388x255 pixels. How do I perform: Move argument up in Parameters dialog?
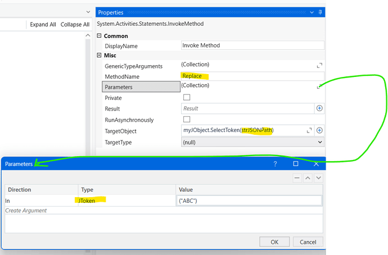(x=308, y=178)
